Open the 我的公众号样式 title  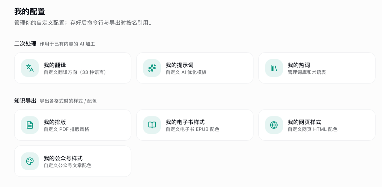pos(63,158)
